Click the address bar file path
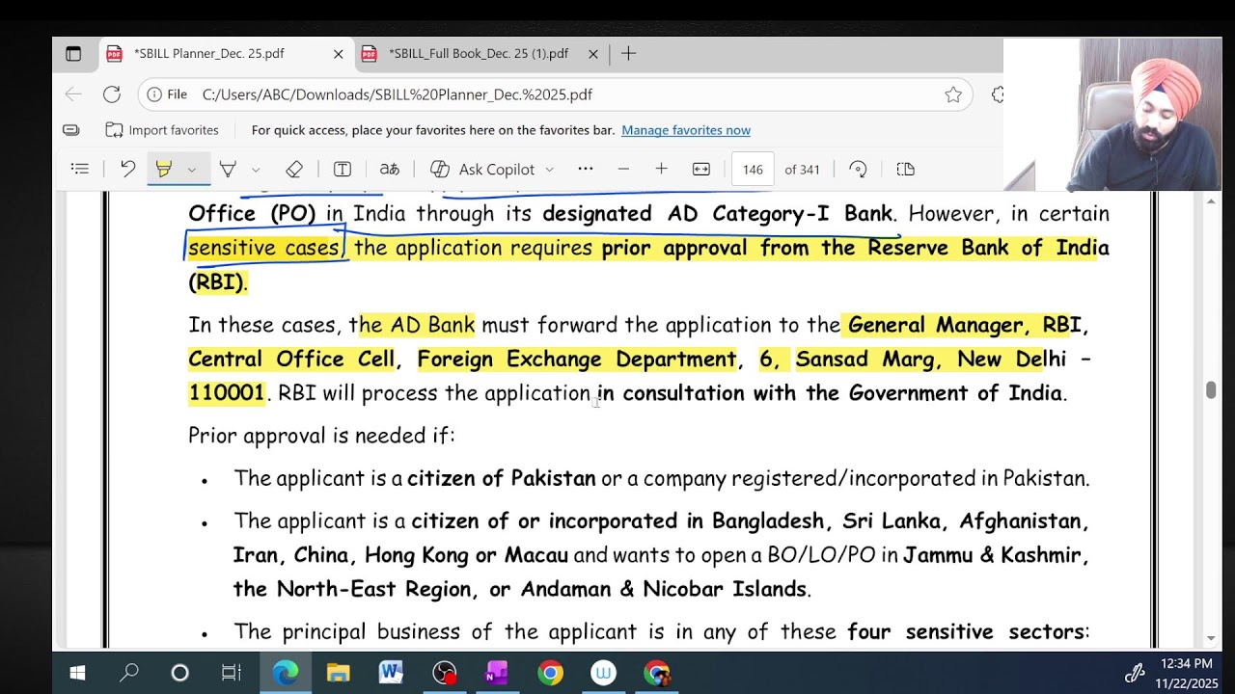Image resolution: width=1235 pixels, height=694 pixels. pyautogui.click(x=398, y=94)
